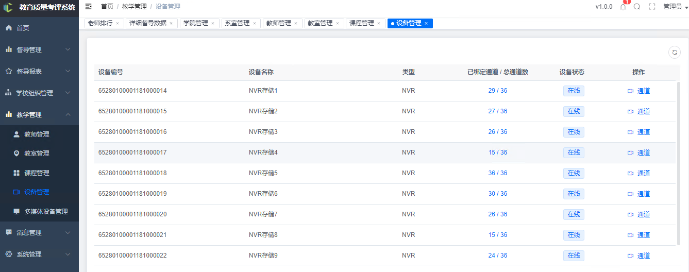This screenshot has width=689, height=272.
Task: Open the 管理员 user dropdown
Action: pos(675,7)
